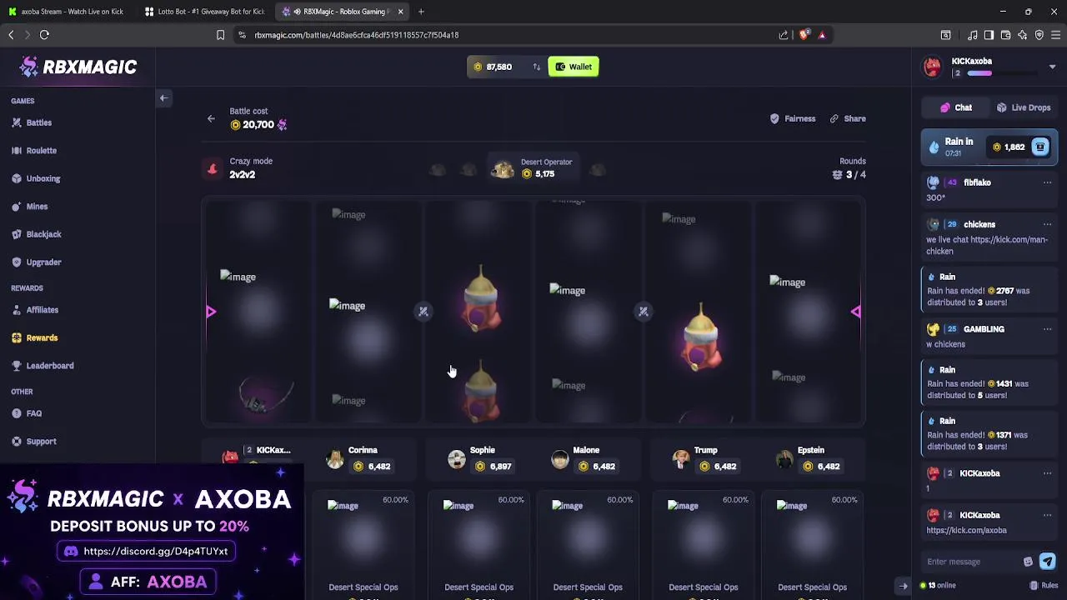Screen dimensions: 1067x600
Task: Share this battle link
Action: [x=847, y=118]
